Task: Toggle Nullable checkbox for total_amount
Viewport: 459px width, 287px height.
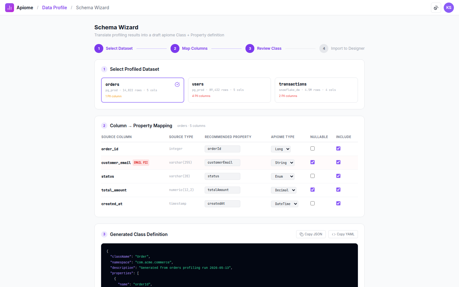Action: (x=312, y=190)
